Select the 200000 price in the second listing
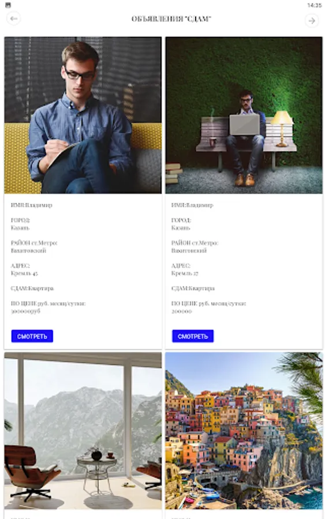This screenshot has height=519, width=325. point(181,311)
